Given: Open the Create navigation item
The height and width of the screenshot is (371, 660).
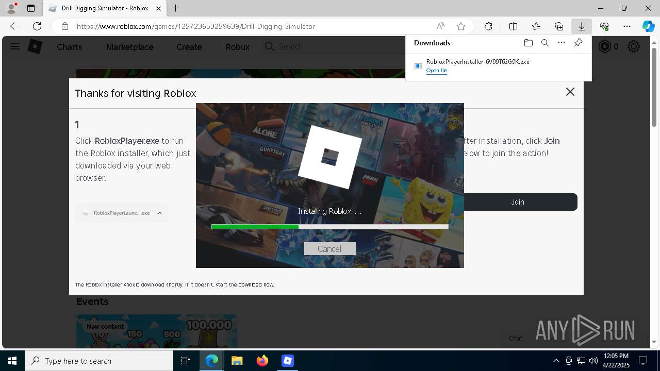Looking at the screenshot, I should point(189,47).
